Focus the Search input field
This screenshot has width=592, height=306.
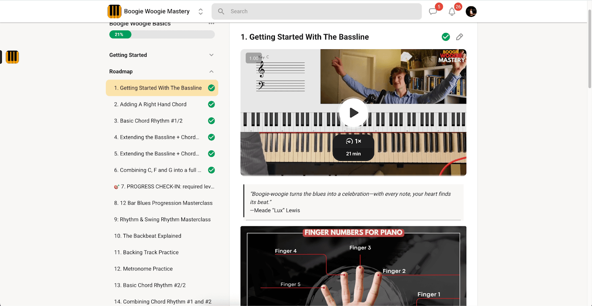317,11
